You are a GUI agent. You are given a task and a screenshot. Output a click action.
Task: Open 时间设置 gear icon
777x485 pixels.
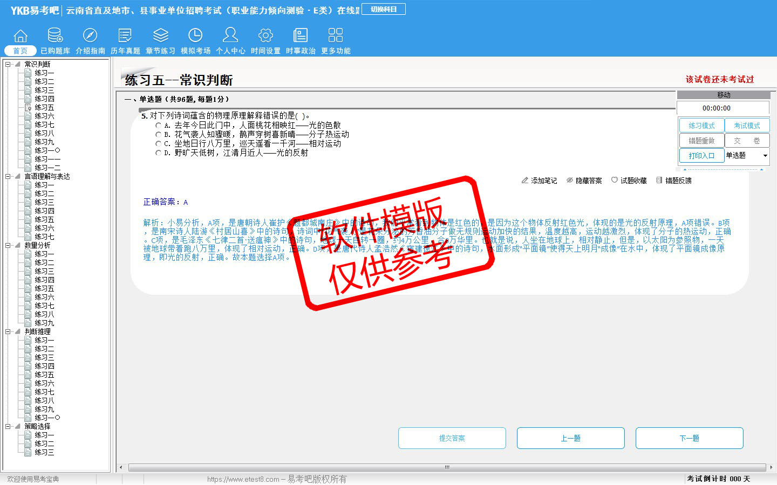point(265,36)
